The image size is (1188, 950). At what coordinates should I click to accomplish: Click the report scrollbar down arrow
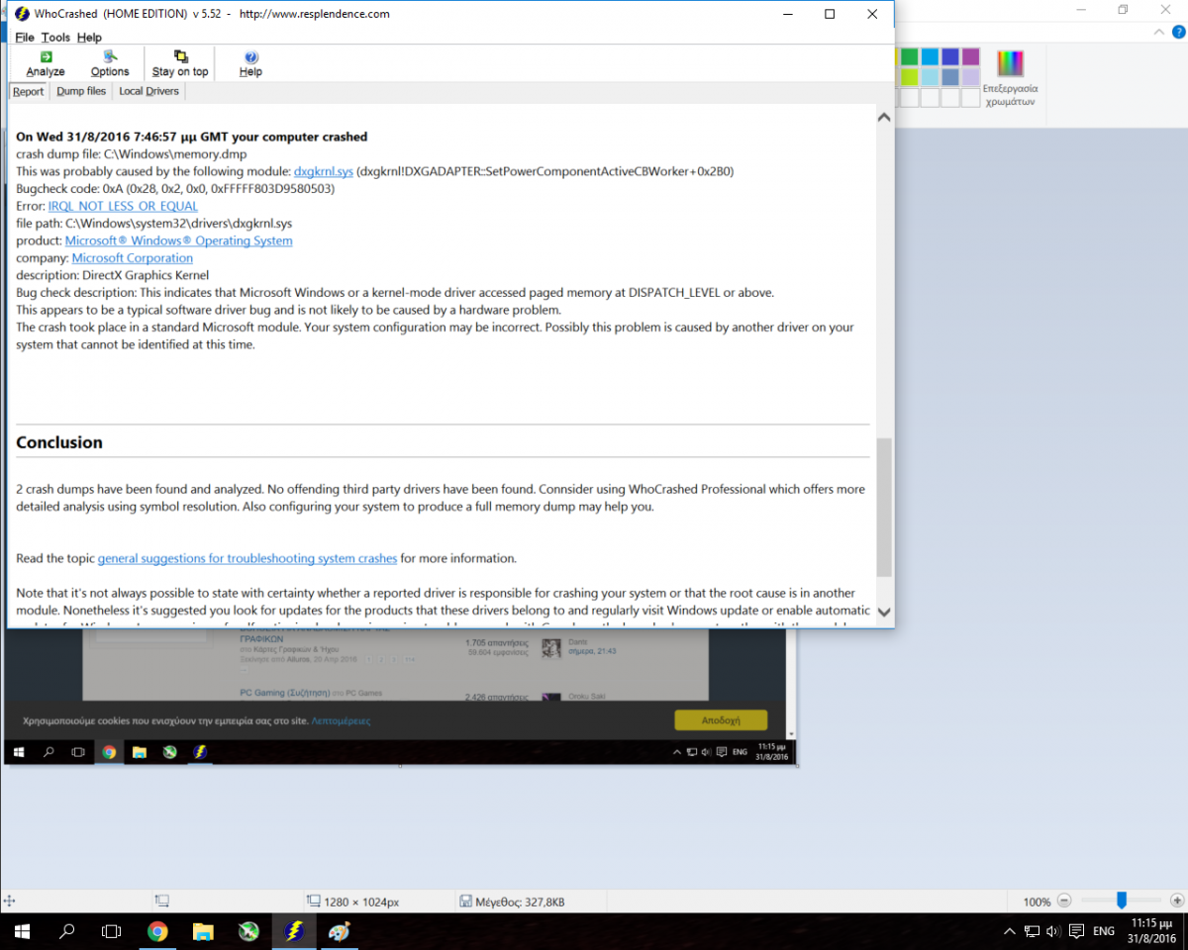pos(884,613)
